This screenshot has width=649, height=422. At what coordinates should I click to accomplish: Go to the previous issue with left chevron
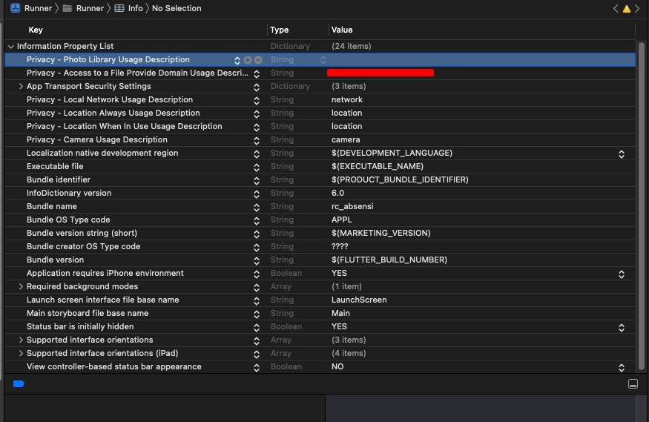pyautogui.click(x=616, y=9)
